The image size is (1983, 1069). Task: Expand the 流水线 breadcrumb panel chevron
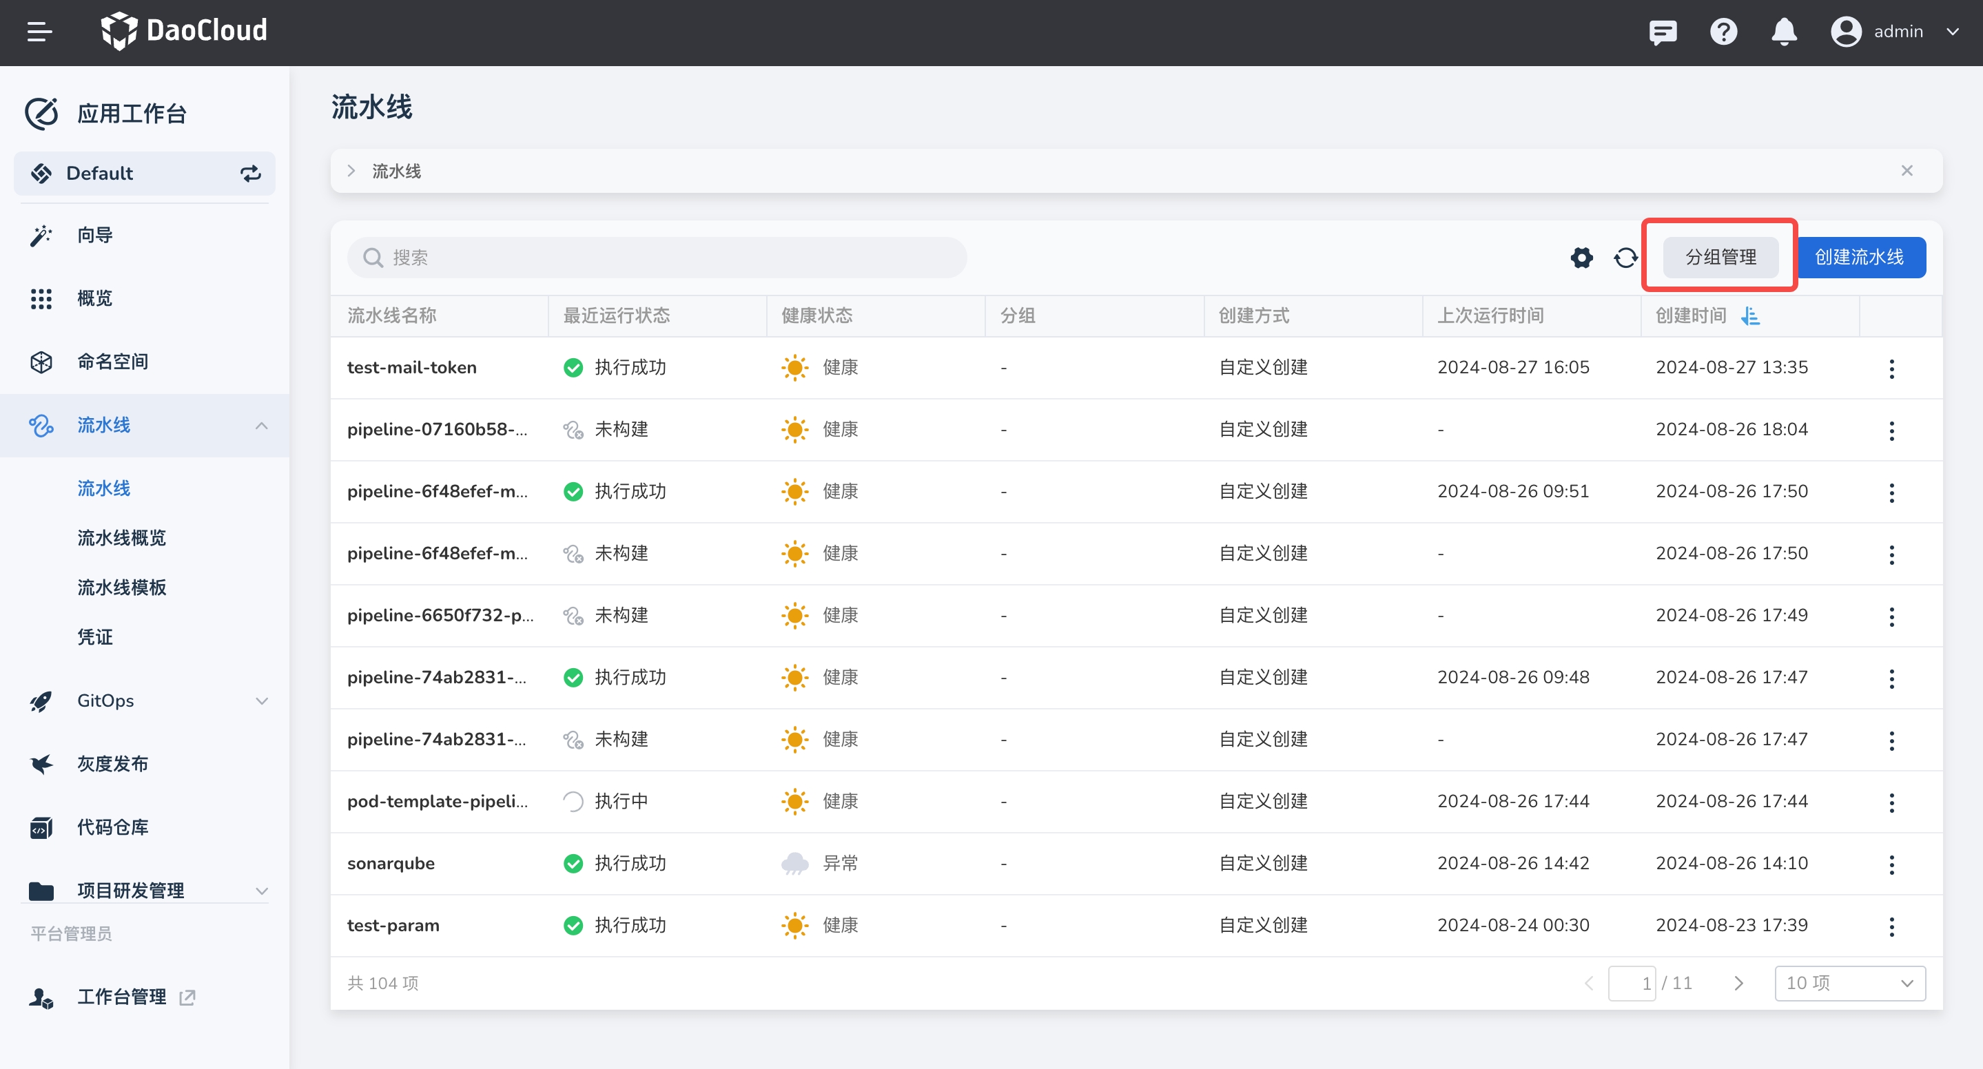pyautogui.click(x=351, y=171)
